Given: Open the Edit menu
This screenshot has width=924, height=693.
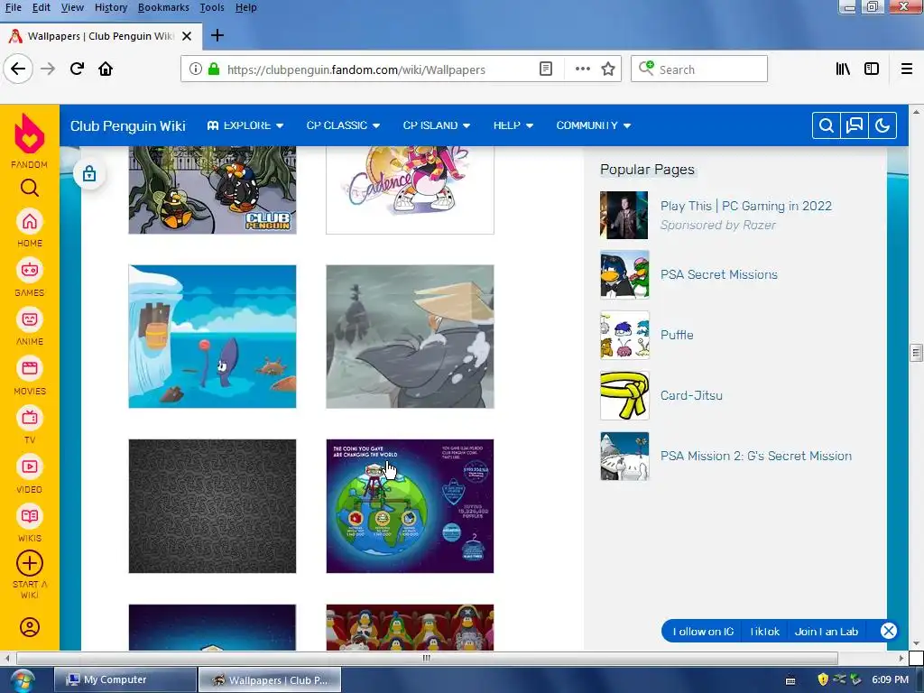Looking at the screenshot, I should 42,7.
